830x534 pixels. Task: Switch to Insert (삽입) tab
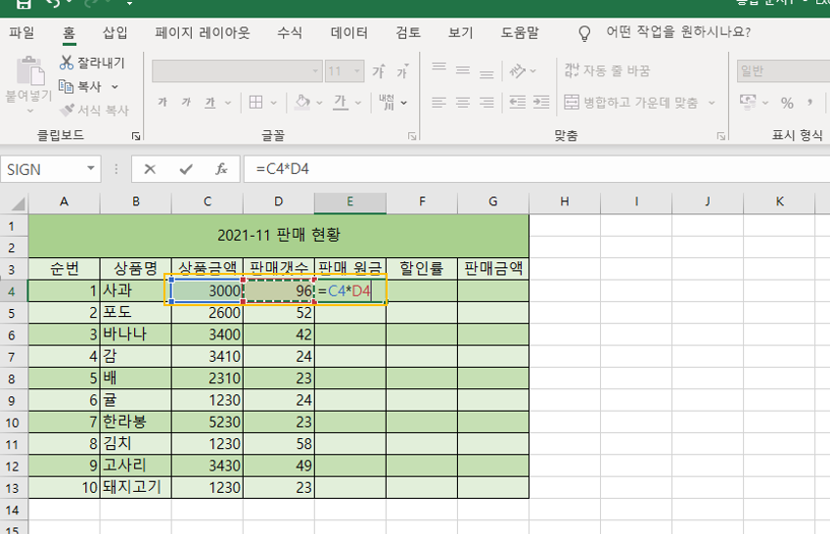coord(115,33)
